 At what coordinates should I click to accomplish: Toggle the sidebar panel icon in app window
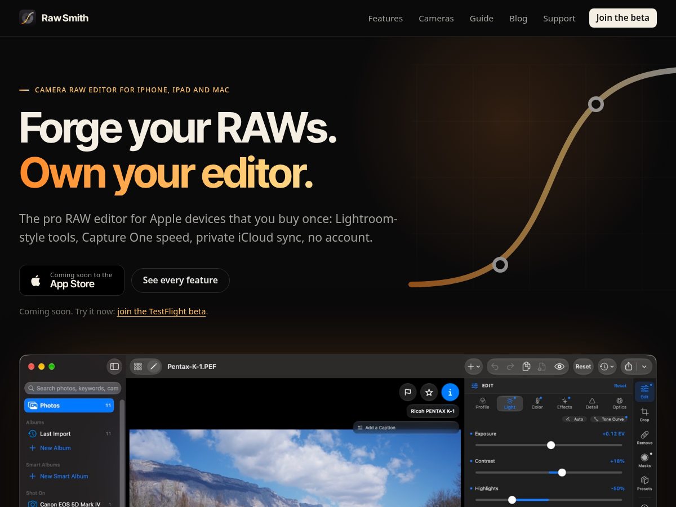[x=114, y=367]
